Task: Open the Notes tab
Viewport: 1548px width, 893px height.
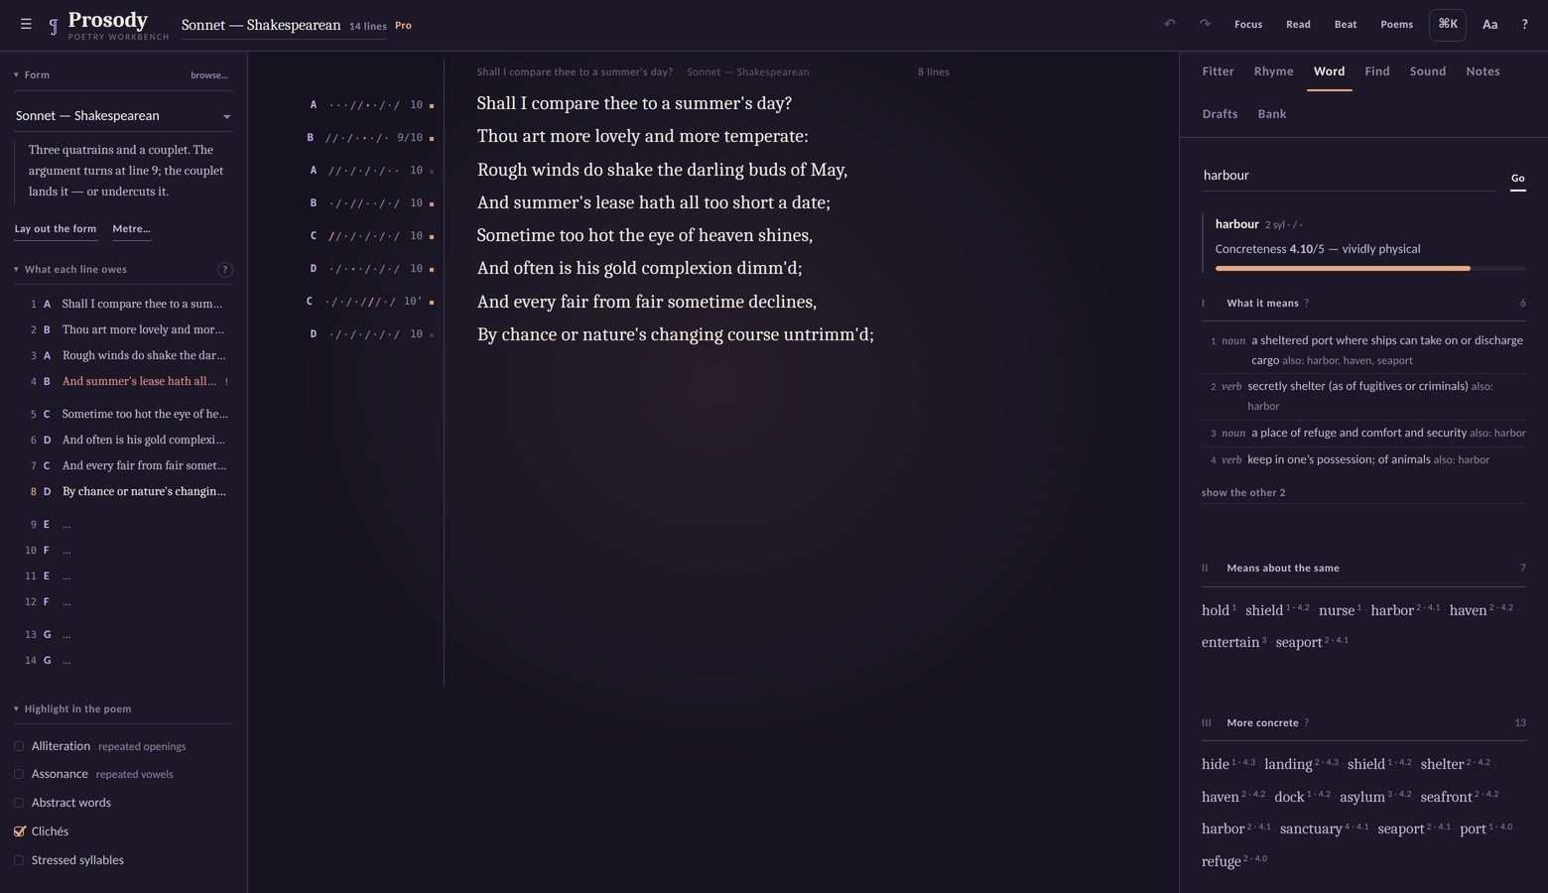Action: coord(1483,71)
